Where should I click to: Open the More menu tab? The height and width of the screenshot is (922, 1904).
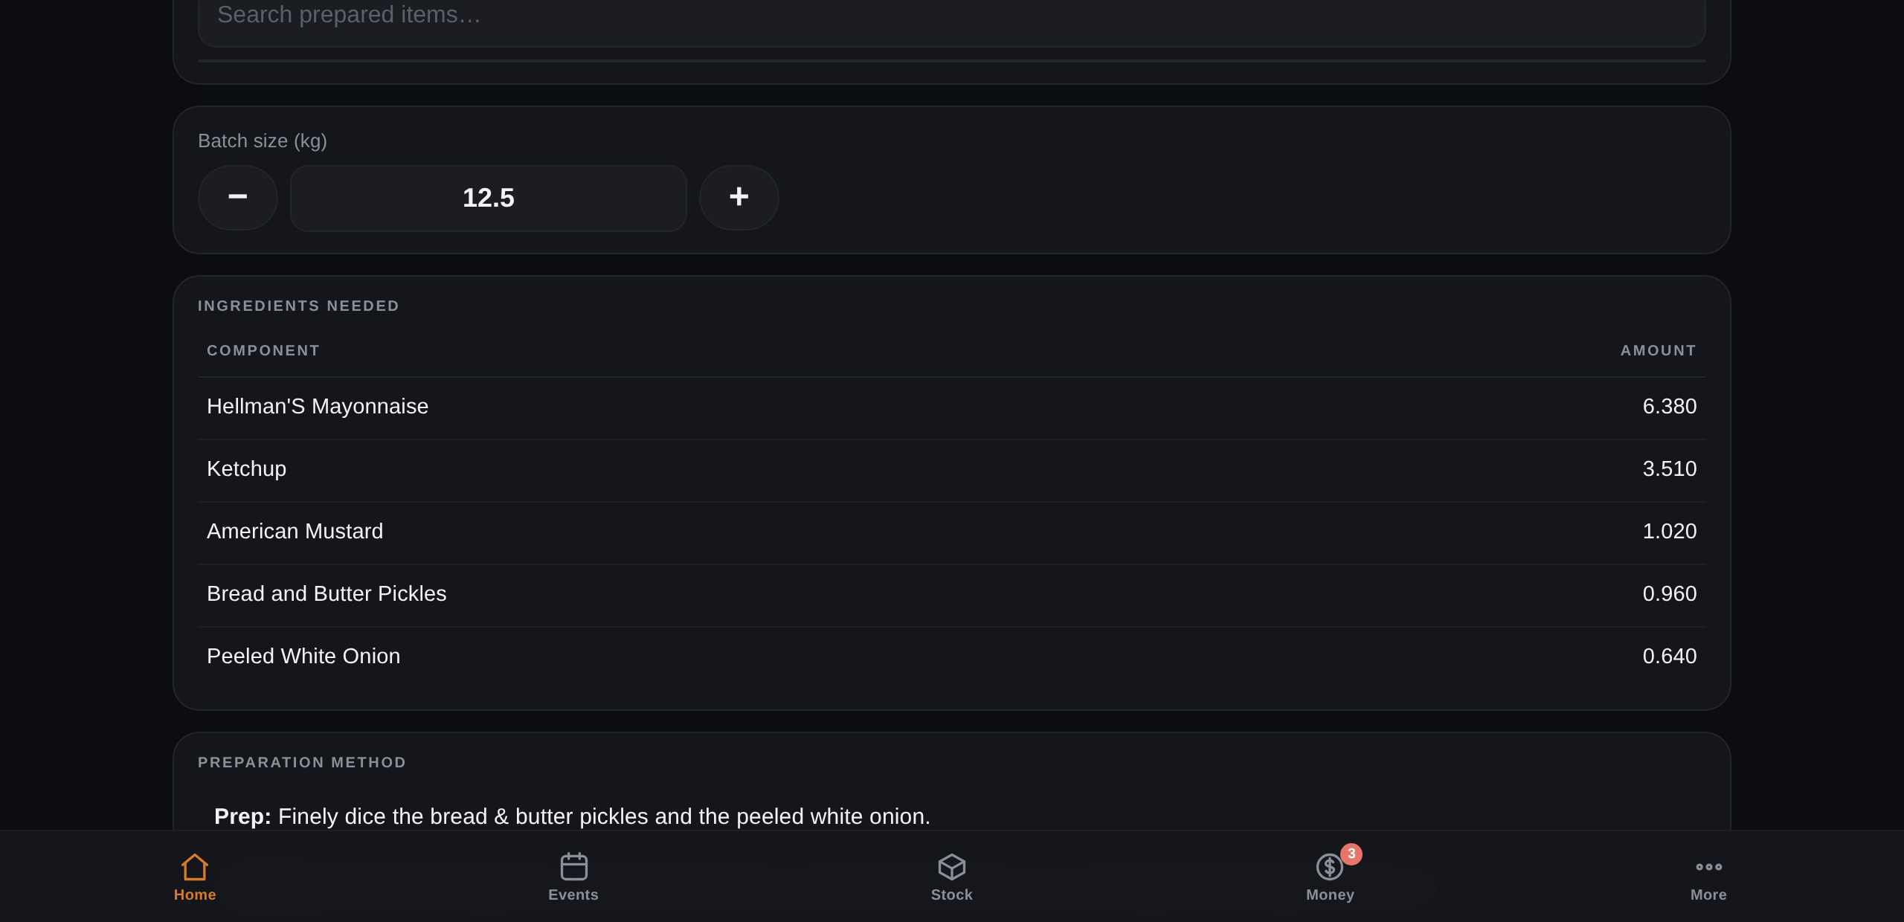(x=1708, y=877)
